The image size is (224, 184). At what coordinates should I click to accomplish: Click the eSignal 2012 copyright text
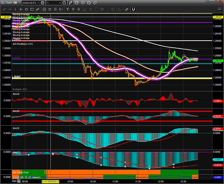point(20,89)
